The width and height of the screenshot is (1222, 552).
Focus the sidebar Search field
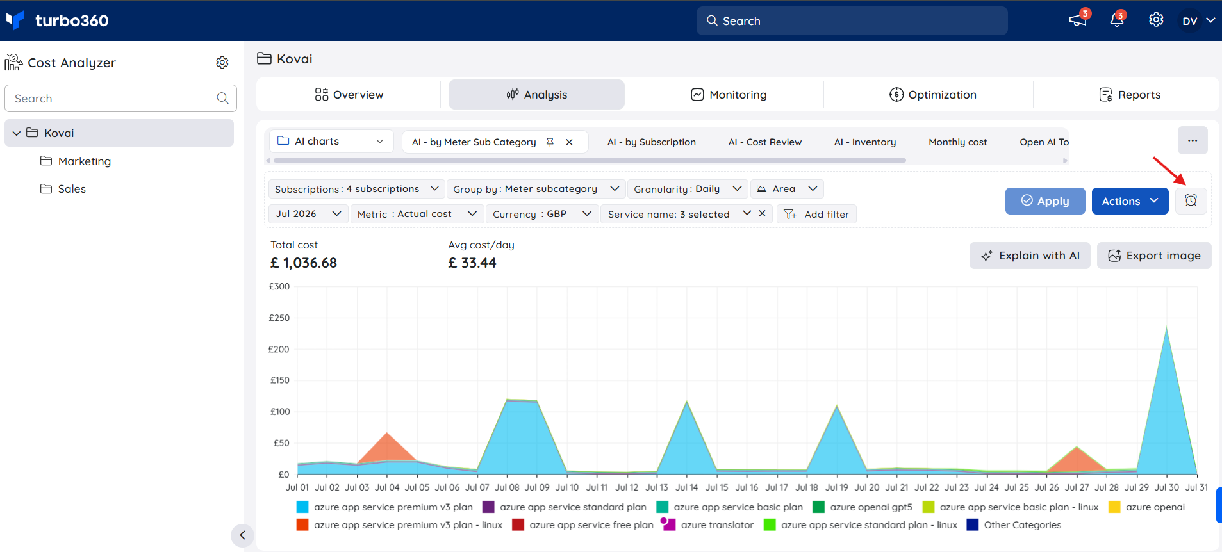[120, 98]
